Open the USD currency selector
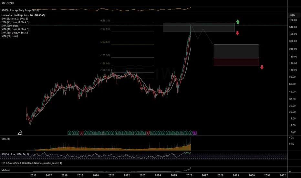301x178 pixels. point(294,15)
